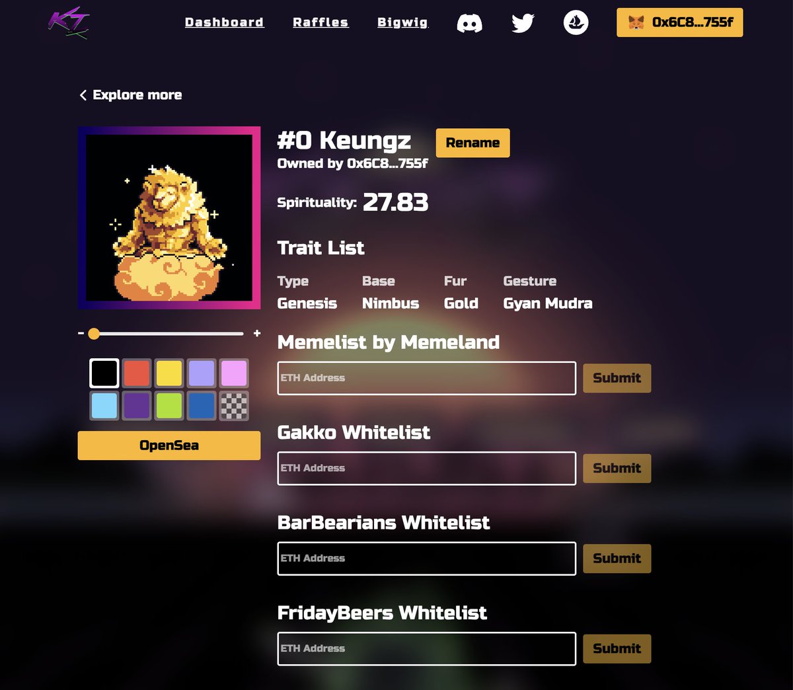
Task: Click the plus sign on the zoom slider
Action: 257,333
